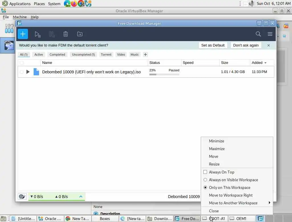Choose Move from the window context menu
This screenshot has width=292, height=222.
click(x=237, y=156)
